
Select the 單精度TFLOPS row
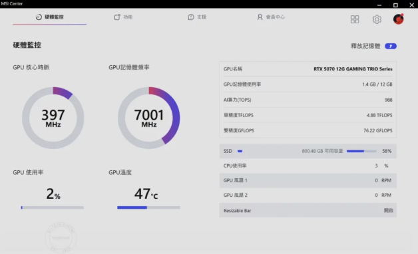(308, 115)
